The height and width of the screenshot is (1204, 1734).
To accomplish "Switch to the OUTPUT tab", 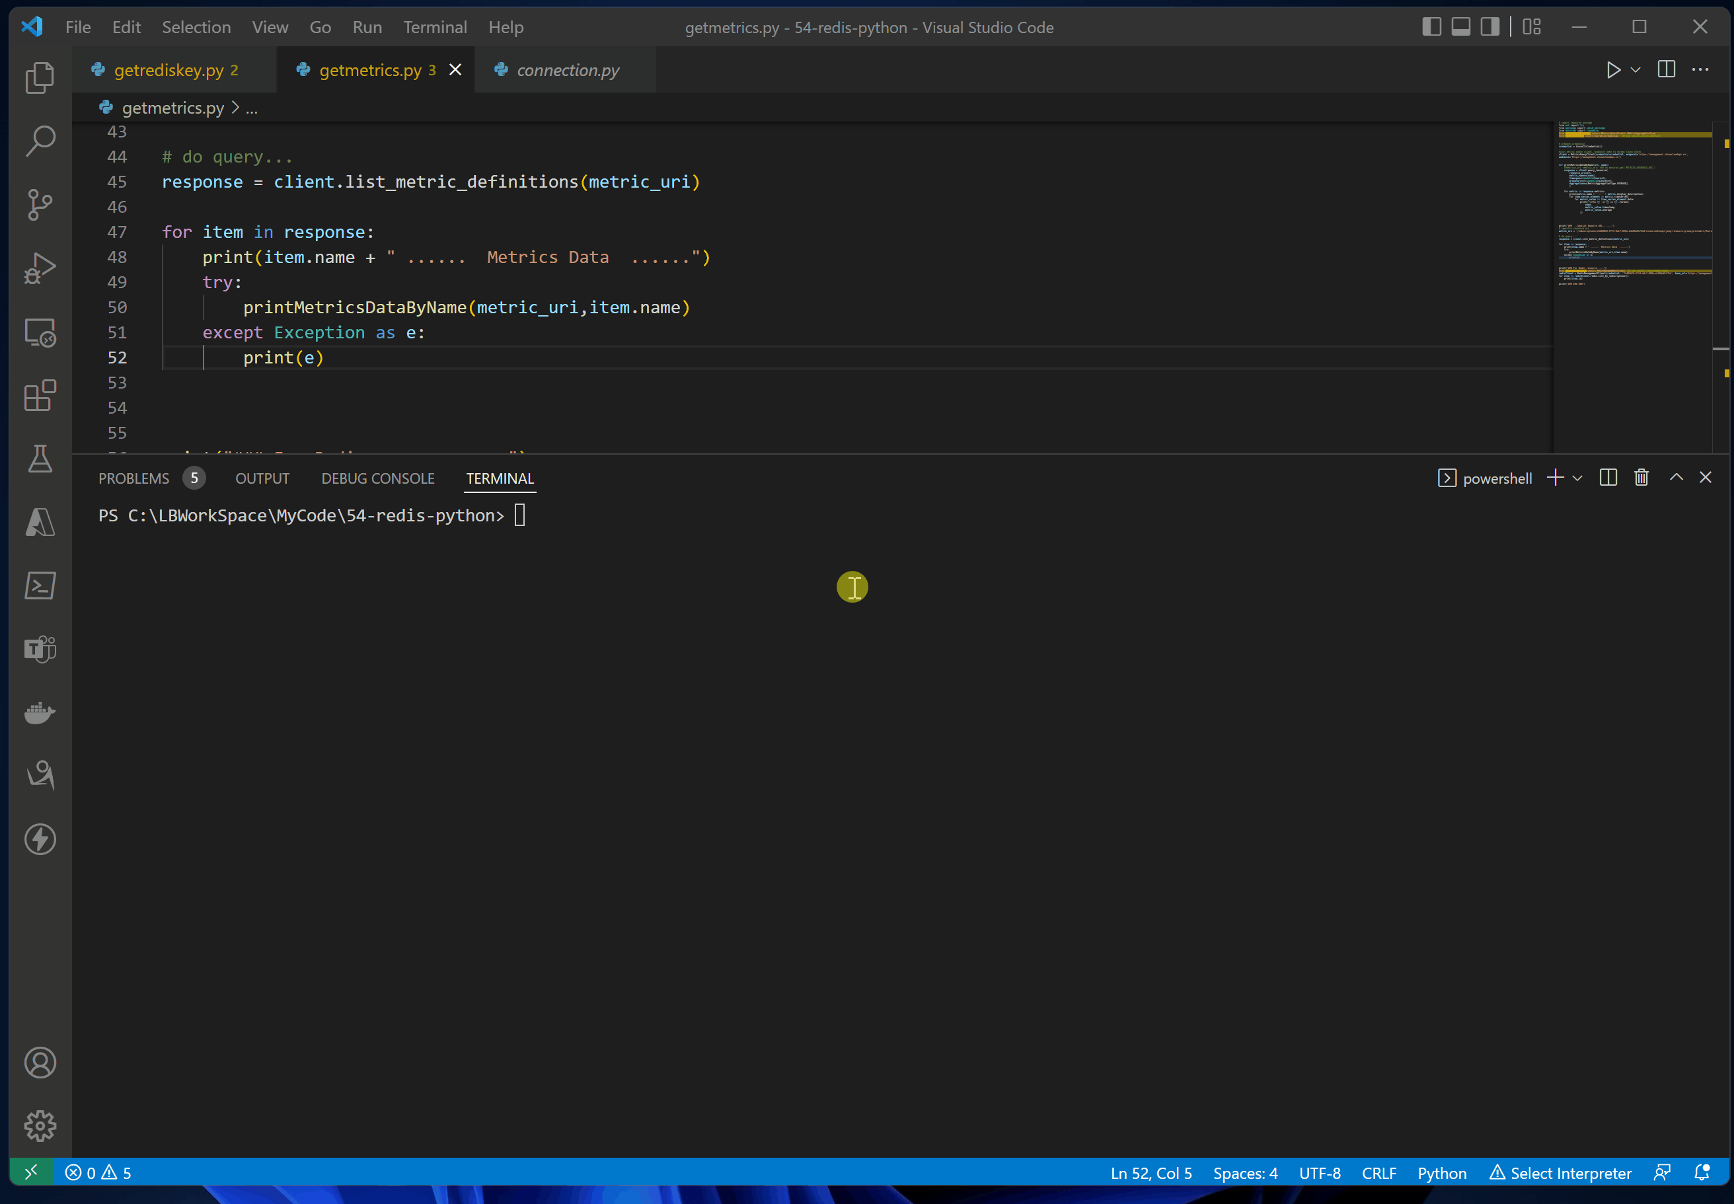I will coord(264,478).
